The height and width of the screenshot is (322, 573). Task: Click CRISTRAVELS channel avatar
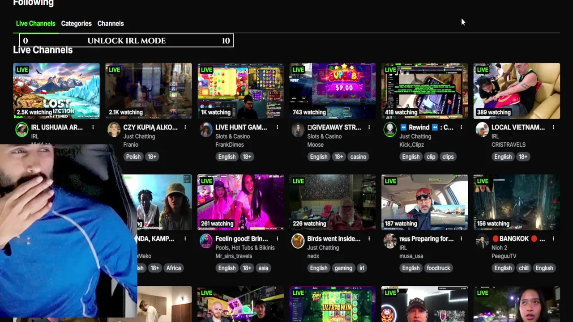coord(482,130)
